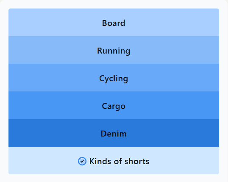The width and height of the screenshot is (228, 182).
Task: Click the word Board
Action: pyautogui.click(x=114, y=23)
